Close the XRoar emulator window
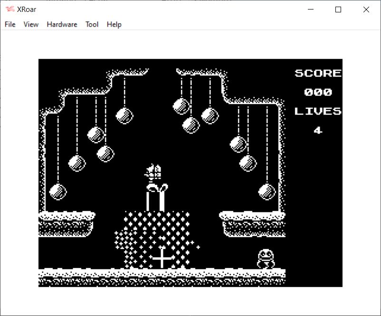The image size is (381, 316). pos(366,10)
